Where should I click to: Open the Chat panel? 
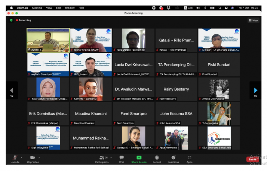pyautogui.click(x=121, y=158)
